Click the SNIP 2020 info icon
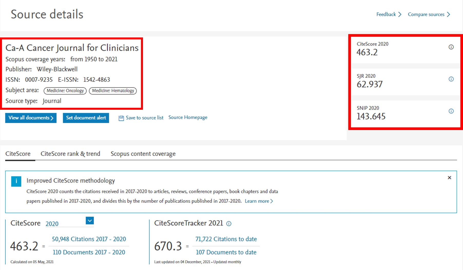 451,111
